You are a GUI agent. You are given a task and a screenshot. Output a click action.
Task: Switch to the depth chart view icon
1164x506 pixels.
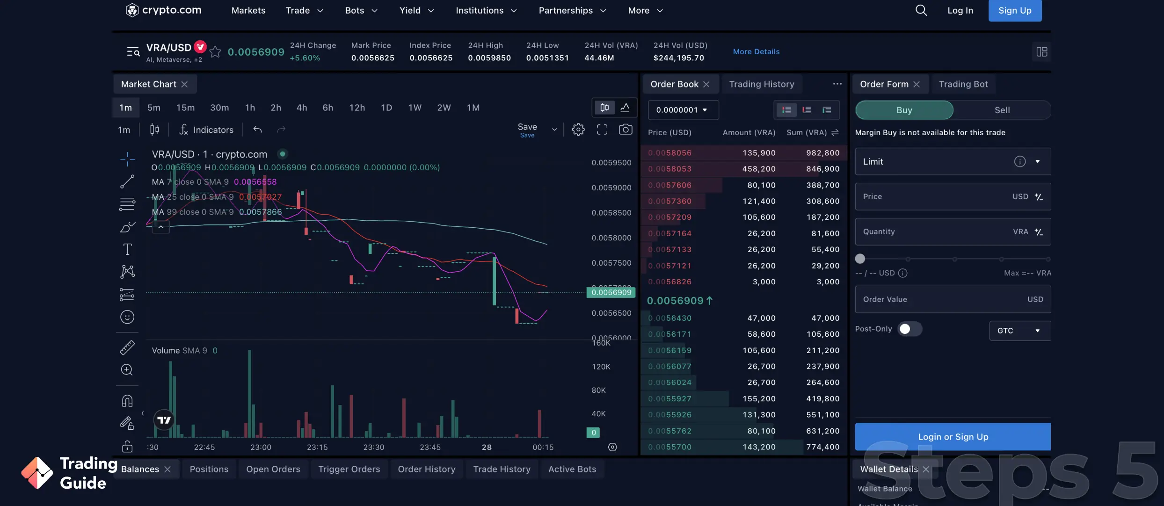tap(625, 108)
